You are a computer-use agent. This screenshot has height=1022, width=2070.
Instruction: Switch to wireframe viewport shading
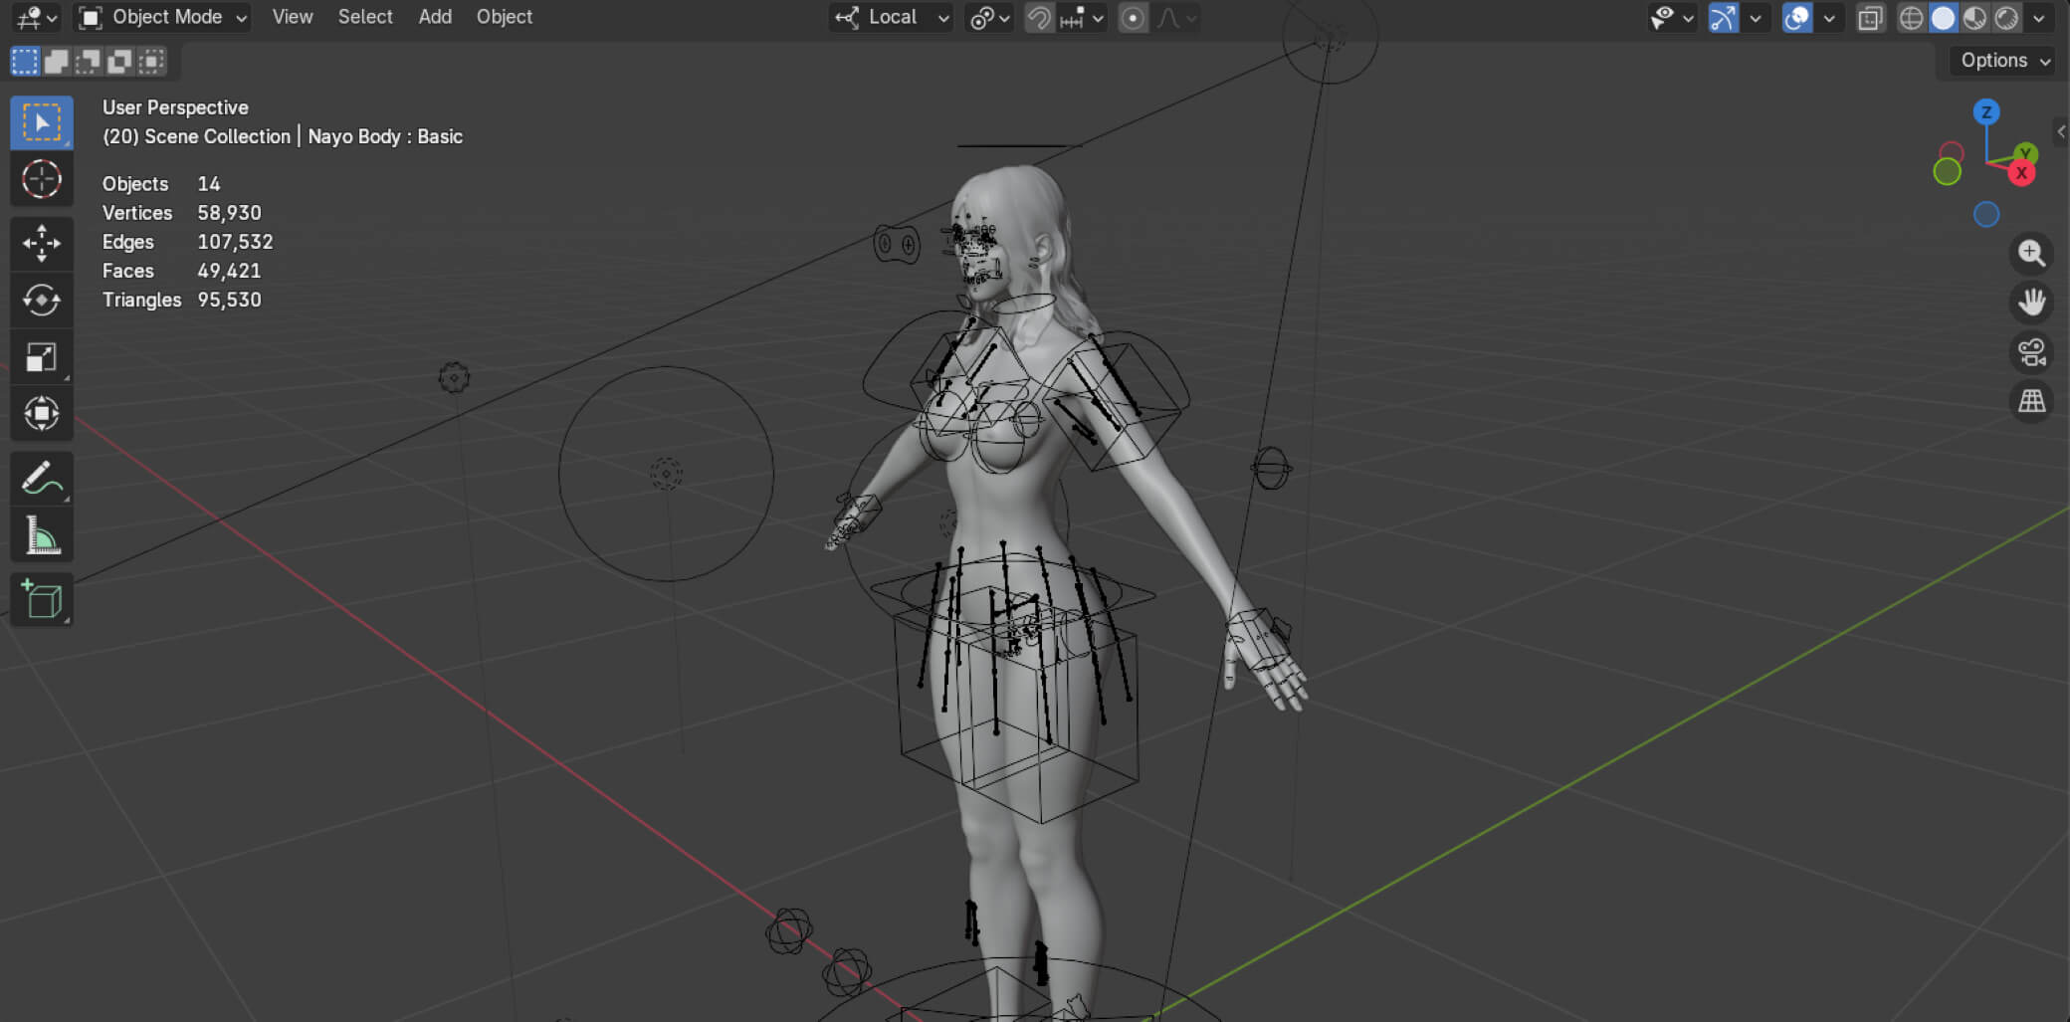coord(1911,18)
